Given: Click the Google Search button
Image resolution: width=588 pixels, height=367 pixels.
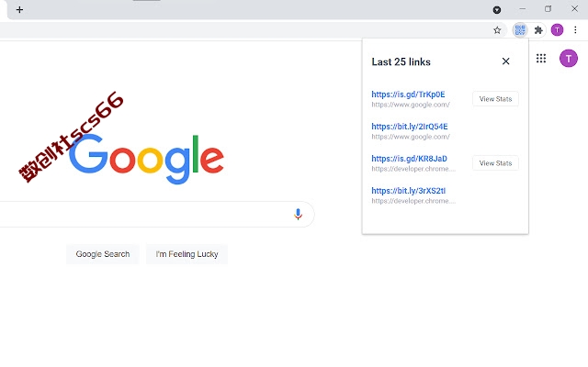Looking at the screenshot, I should click(x=103, y=254).
